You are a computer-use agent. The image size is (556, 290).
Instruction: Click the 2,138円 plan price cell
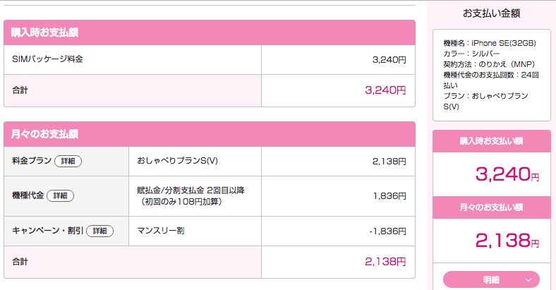pyautogui.click(x=389, y=162)
